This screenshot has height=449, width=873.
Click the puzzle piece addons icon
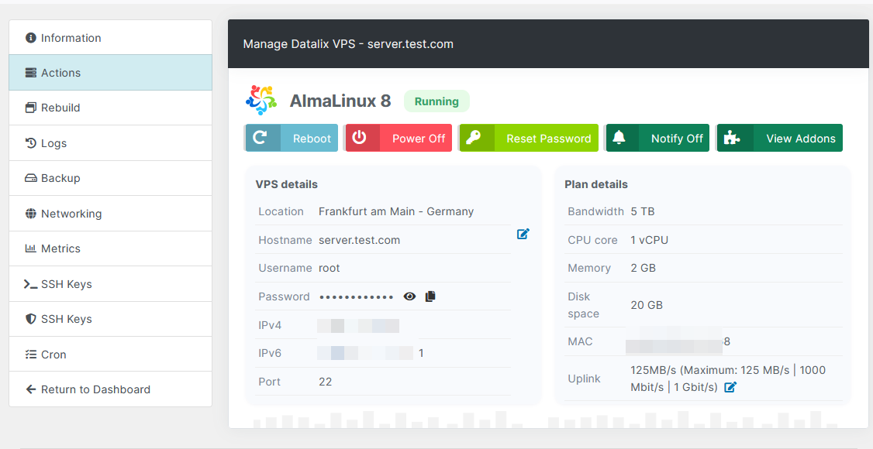pyautogui.click(x=732, y=138)
